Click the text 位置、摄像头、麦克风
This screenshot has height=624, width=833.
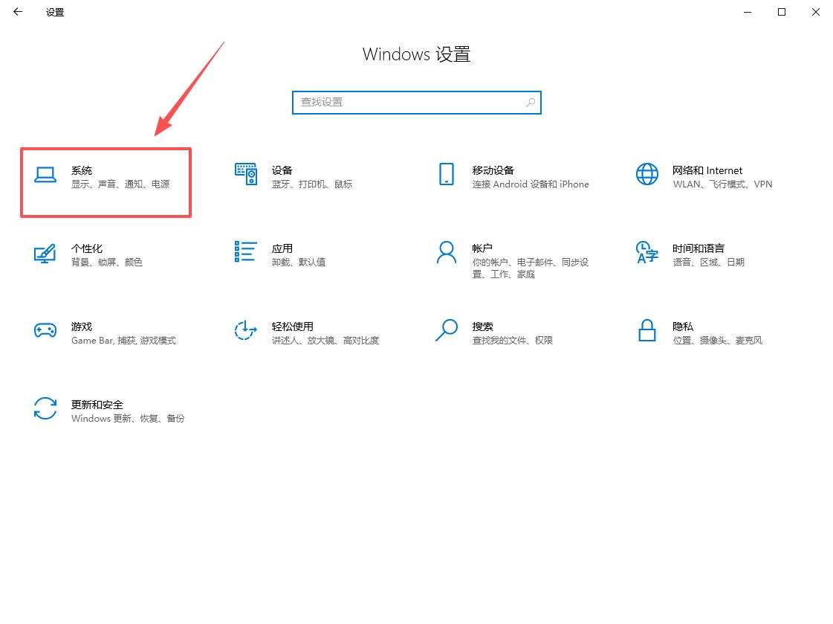coord(718,341)
